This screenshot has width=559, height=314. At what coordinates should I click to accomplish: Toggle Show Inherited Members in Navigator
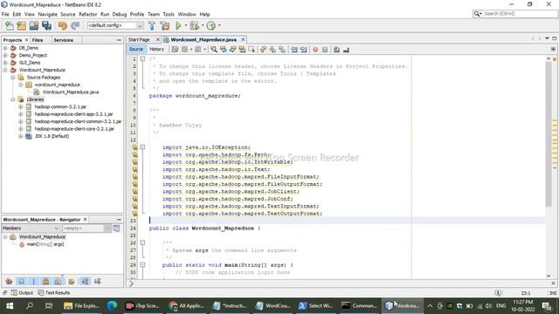tap(10, 282)
